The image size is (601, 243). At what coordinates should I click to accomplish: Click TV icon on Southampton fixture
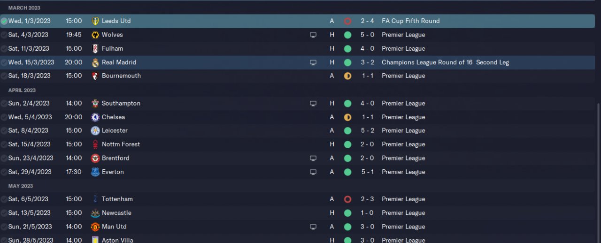pyautogui.click(x=313, y=104)
